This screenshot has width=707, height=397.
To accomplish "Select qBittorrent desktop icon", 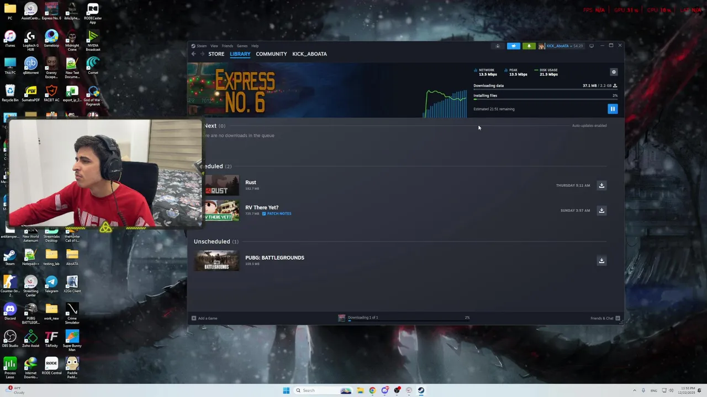I will click(x=30, y=66).
